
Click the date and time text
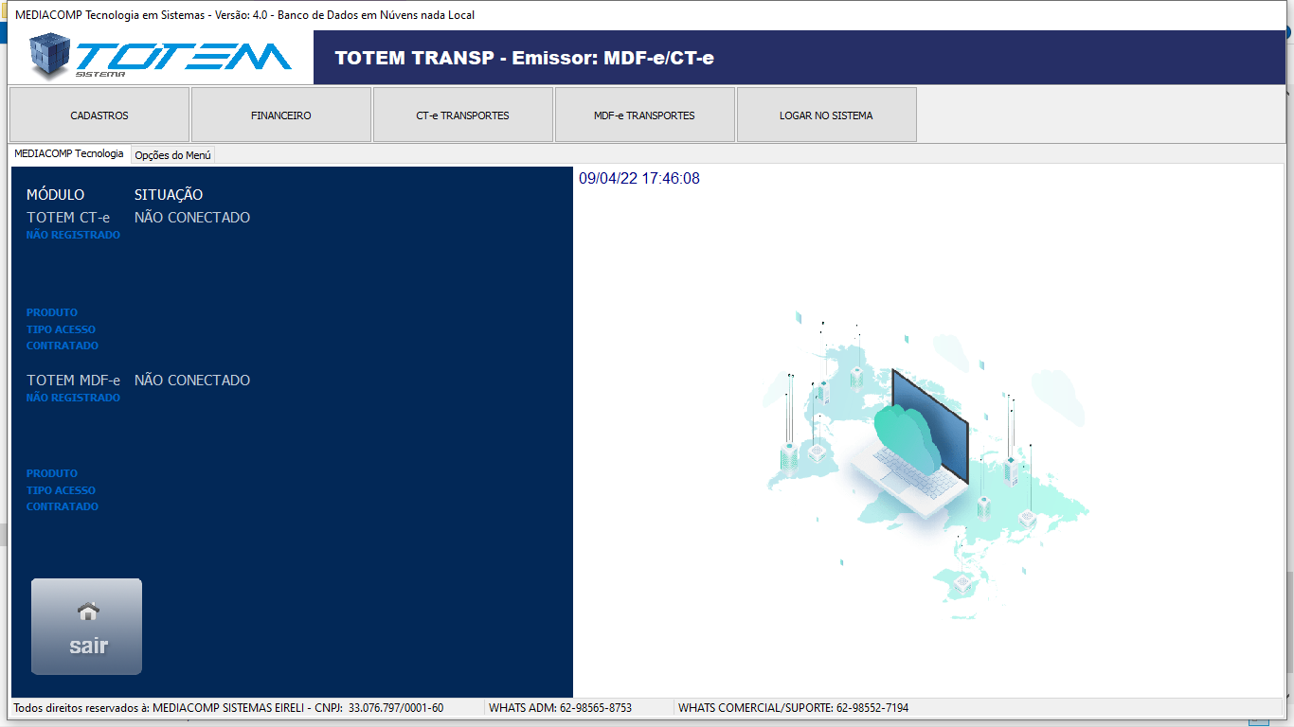[639, 178]
